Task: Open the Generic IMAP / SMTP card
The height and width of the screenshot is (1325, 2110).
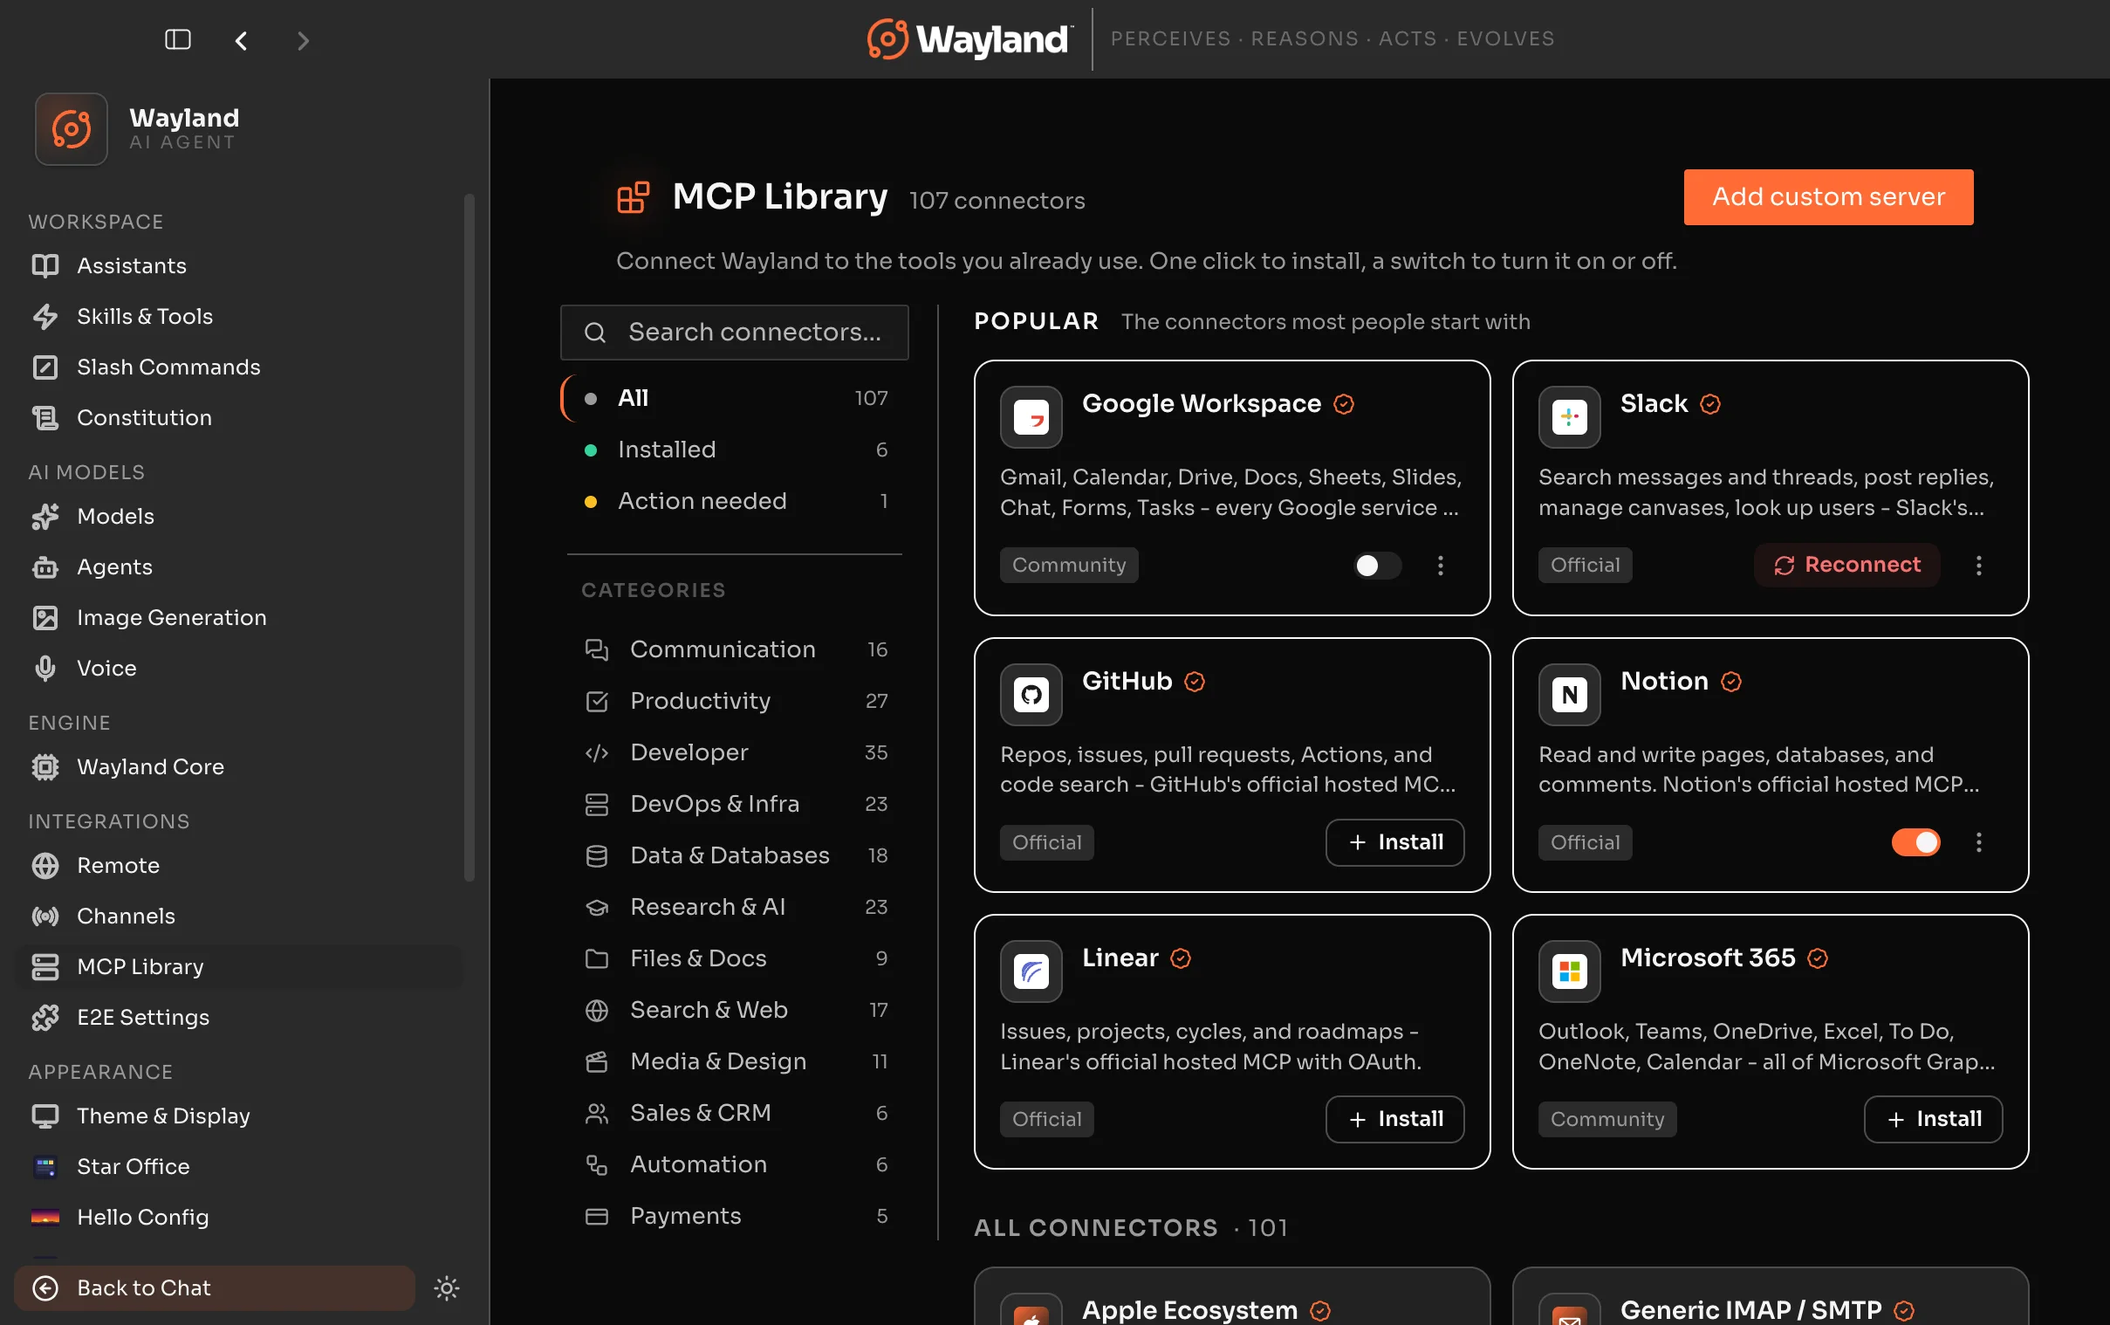Action: pos(1771,1296)
